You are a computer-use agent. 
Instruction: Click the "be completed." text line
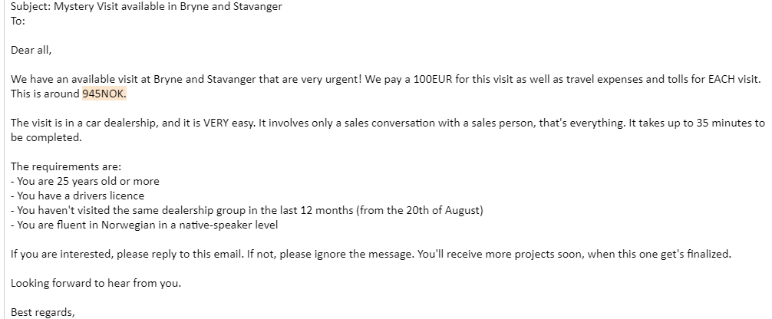click(x=45, y=137)
